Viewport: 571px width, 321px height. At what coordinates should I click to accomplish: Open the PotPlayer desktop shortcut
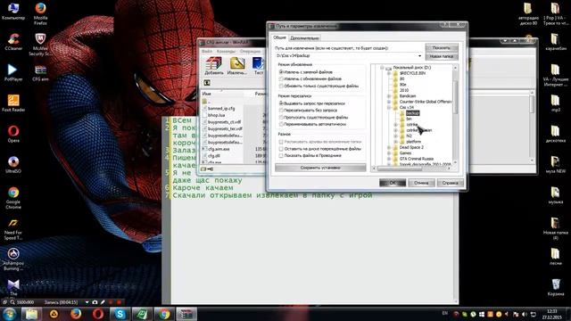click(x=13, y=72)
